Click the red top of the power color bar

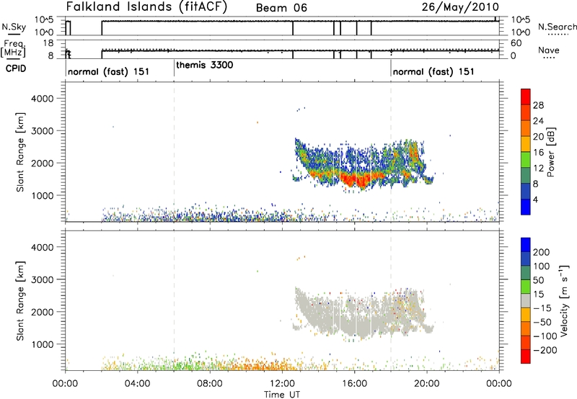tap(526, 97)
